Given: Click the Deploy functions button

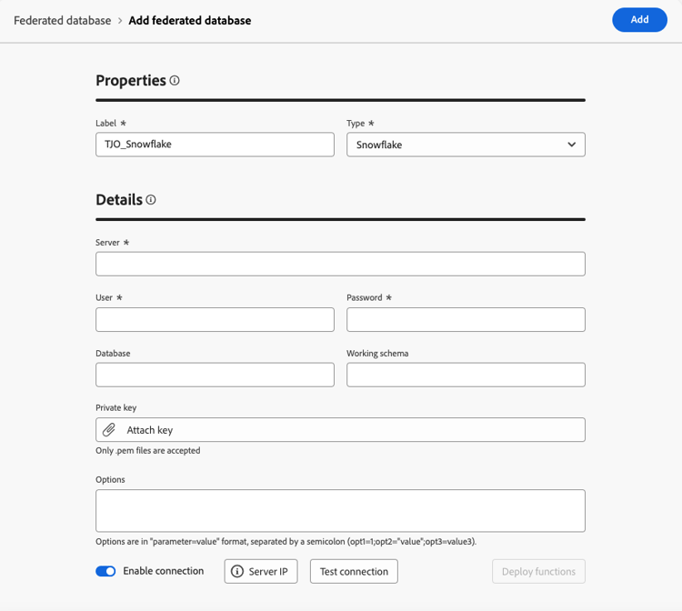Looking at the screenshot, I should (538, 572).
